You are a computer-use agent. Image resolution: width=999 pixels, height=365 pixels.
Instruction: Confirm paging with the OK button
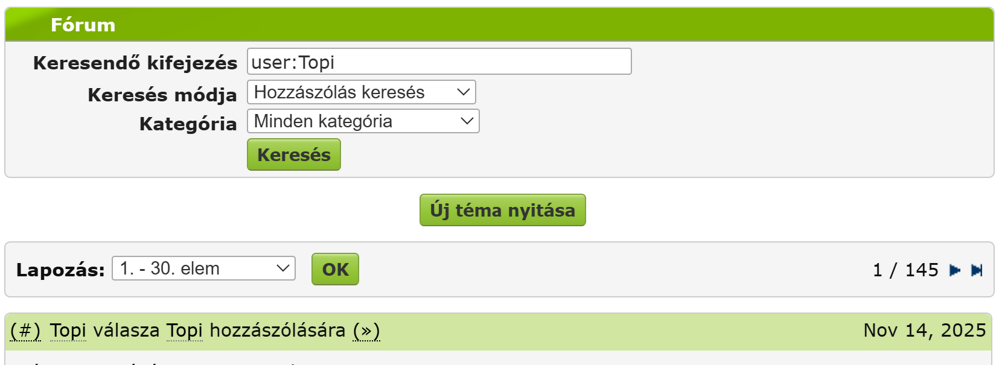[335, 269]
